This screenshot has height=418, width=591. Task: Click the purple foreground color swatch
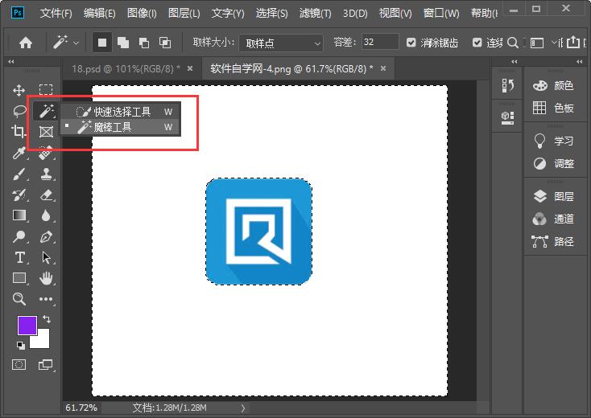[x=26, y=324]
